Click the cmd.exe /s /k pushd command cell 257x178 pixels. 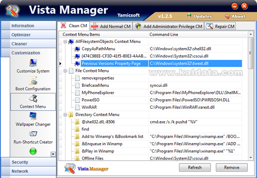[195, 122]
